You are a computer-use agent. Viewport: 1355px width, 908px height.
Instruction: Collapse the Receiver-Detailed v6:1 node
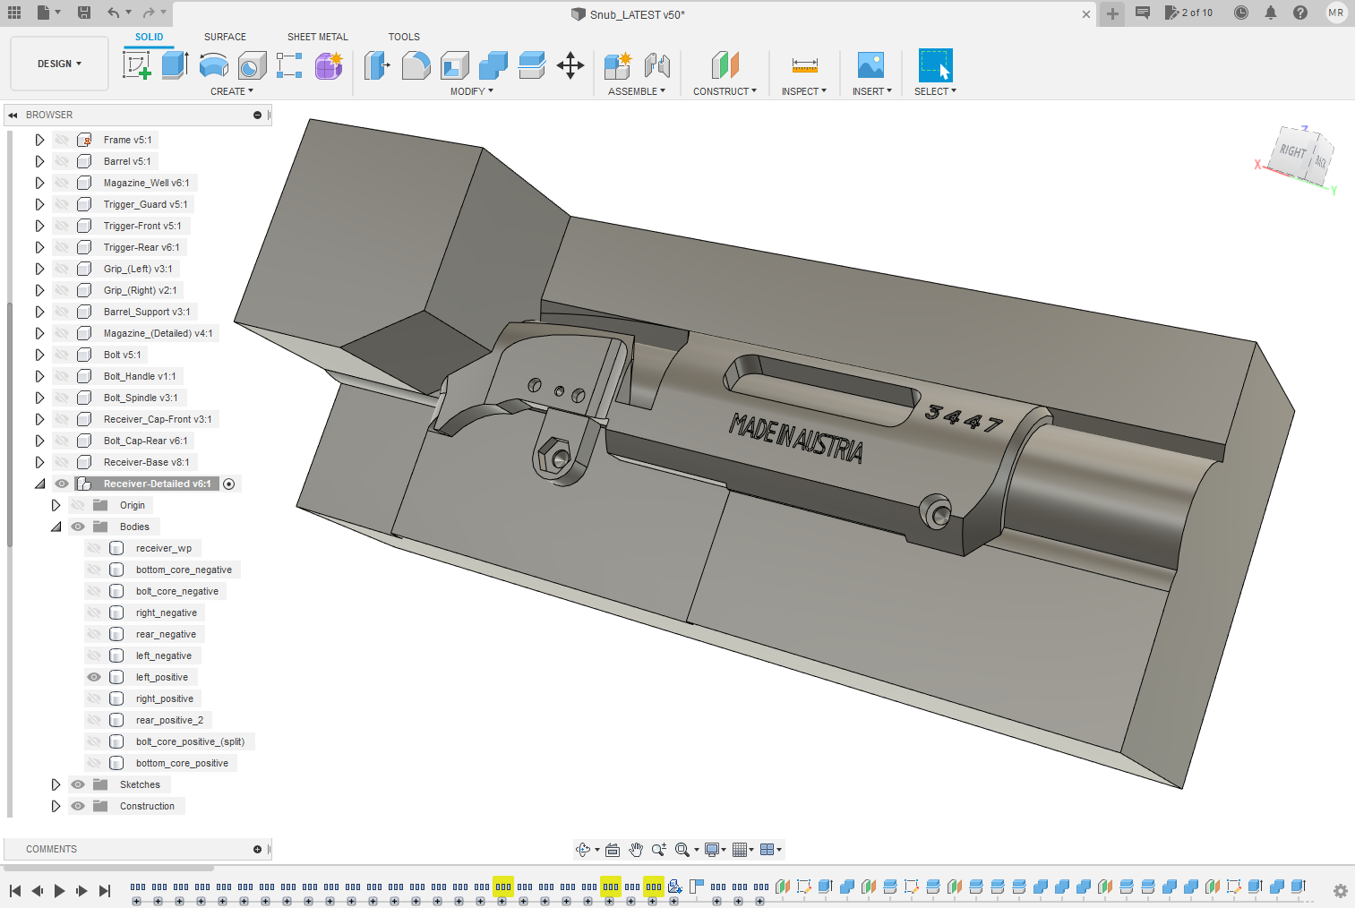click(39, 484)
